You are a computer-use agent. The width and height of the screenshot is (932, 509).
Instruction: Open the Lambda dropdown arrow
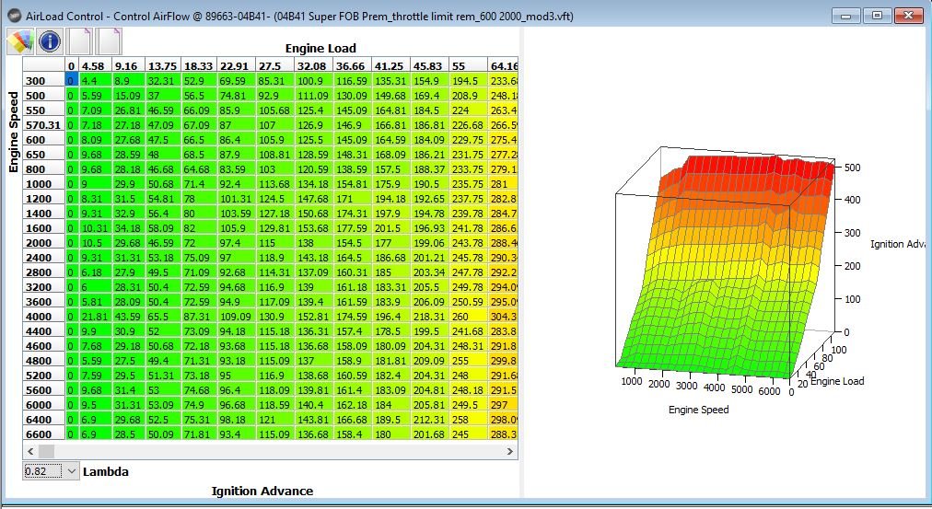click(71, 471)
